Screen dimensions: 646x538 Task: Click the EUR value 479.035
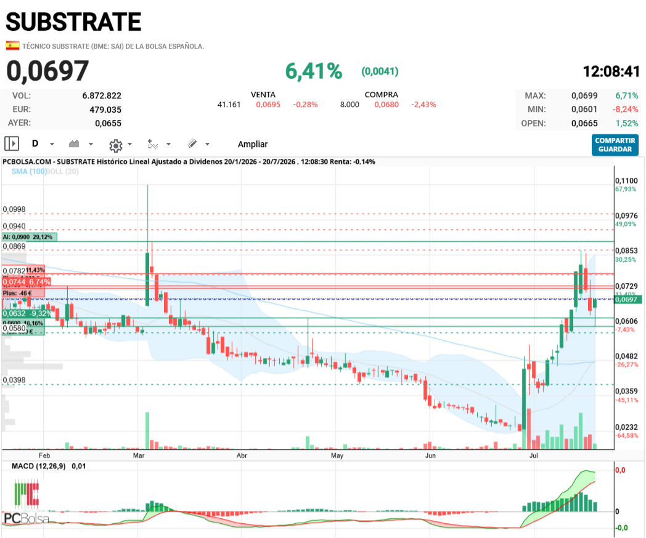tap(105, 110)
